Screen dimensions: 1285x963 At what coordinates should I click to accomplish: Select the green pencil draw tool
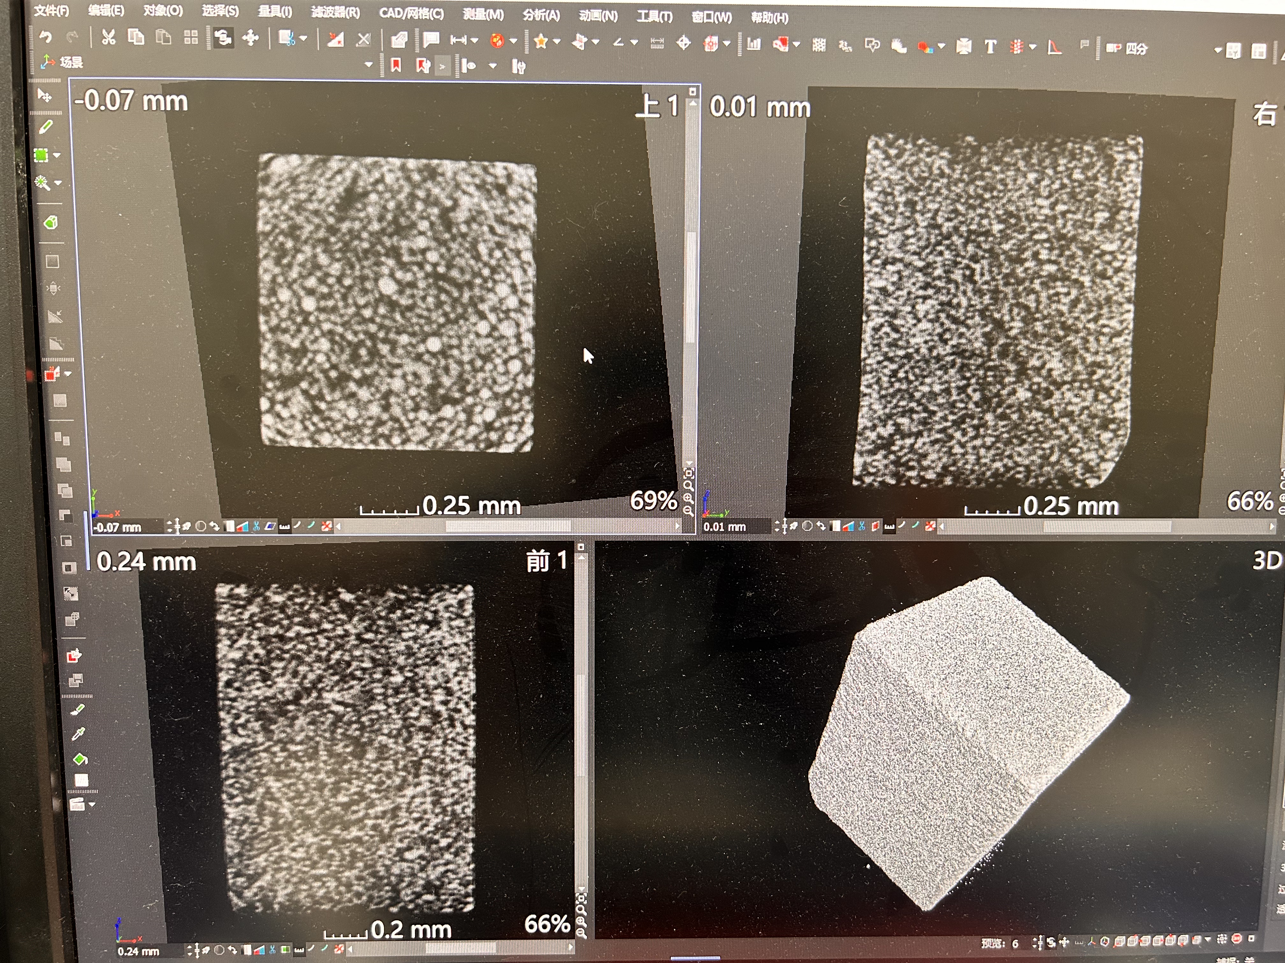pos(45,126)
